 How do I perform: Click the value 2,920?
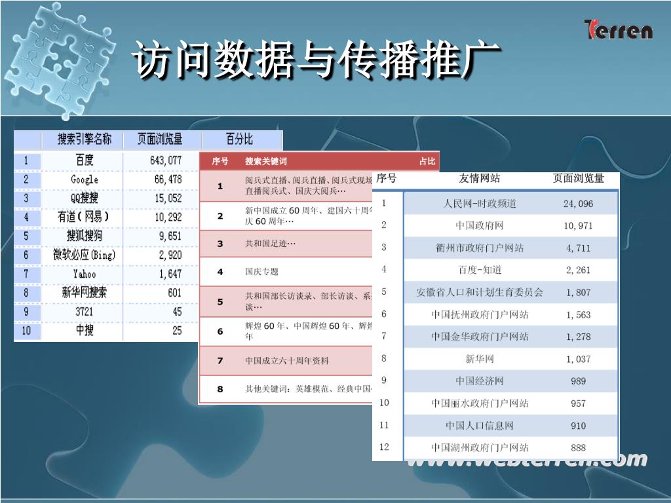click(170, 255)
